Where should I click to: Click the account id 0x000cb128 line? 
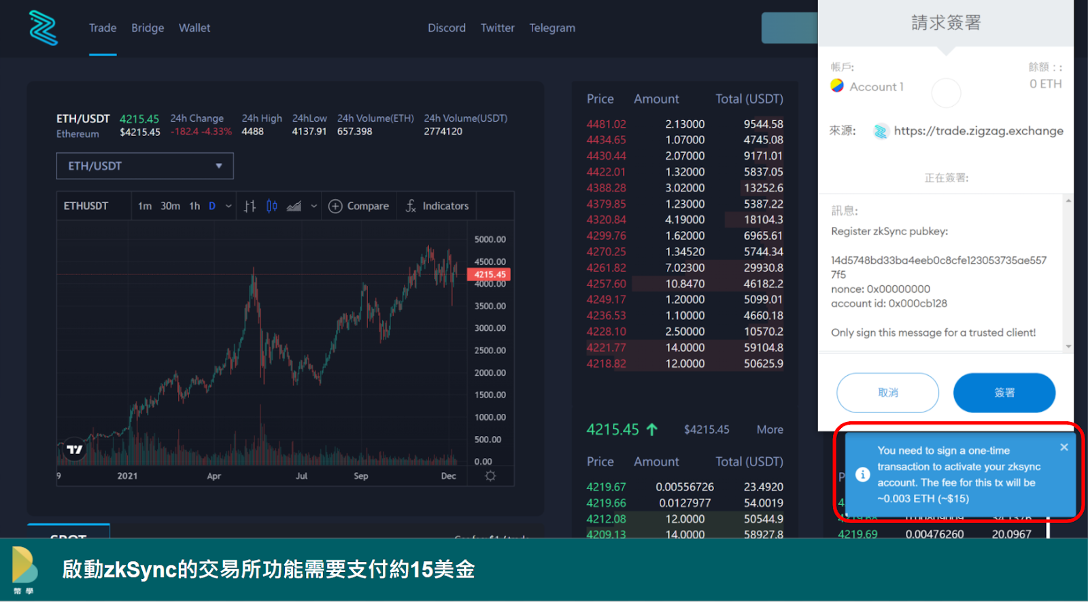coord(889,304)
